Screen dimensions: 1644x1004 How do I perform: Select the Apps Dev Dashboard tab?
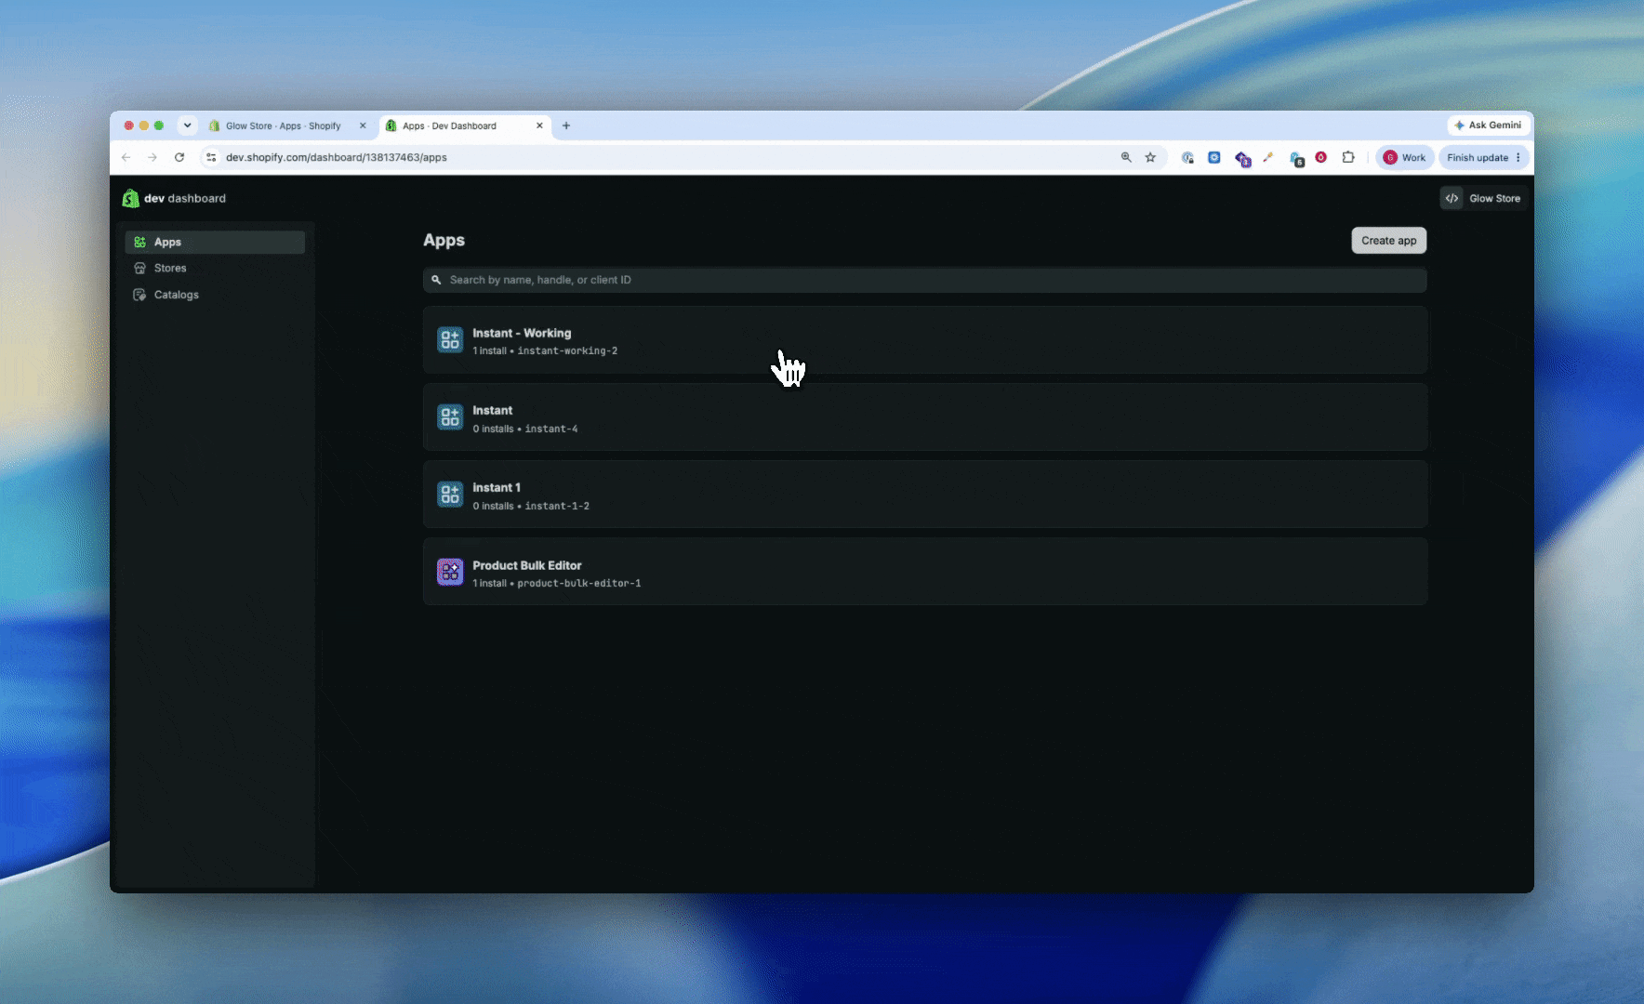[x=464, y=126]
